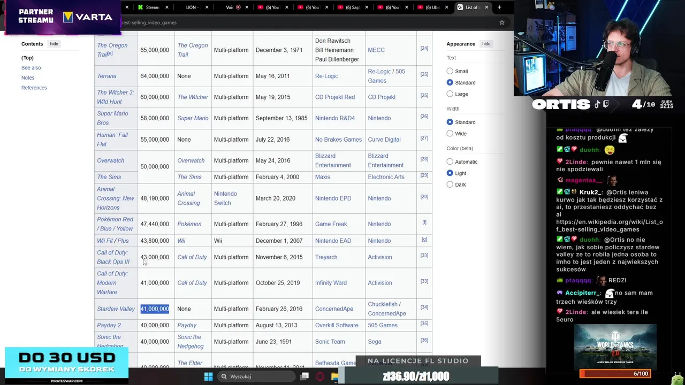Open the Payday 2 game link
The width and height of the screenshot is (685, 385).
pyautogui.click(x=109, y=325)
